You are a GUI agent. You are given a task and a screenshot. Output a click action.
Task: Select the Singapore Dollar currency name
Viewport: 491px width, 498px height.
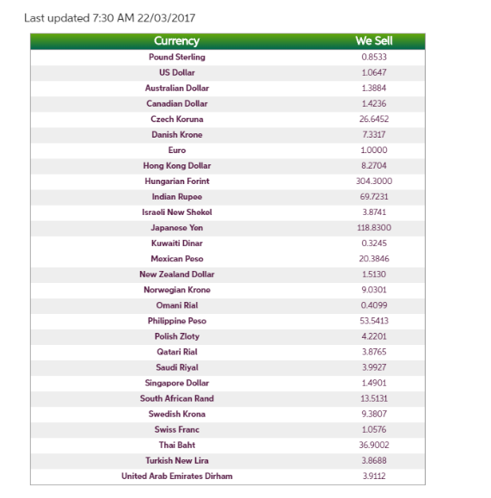tap(177, 383)
